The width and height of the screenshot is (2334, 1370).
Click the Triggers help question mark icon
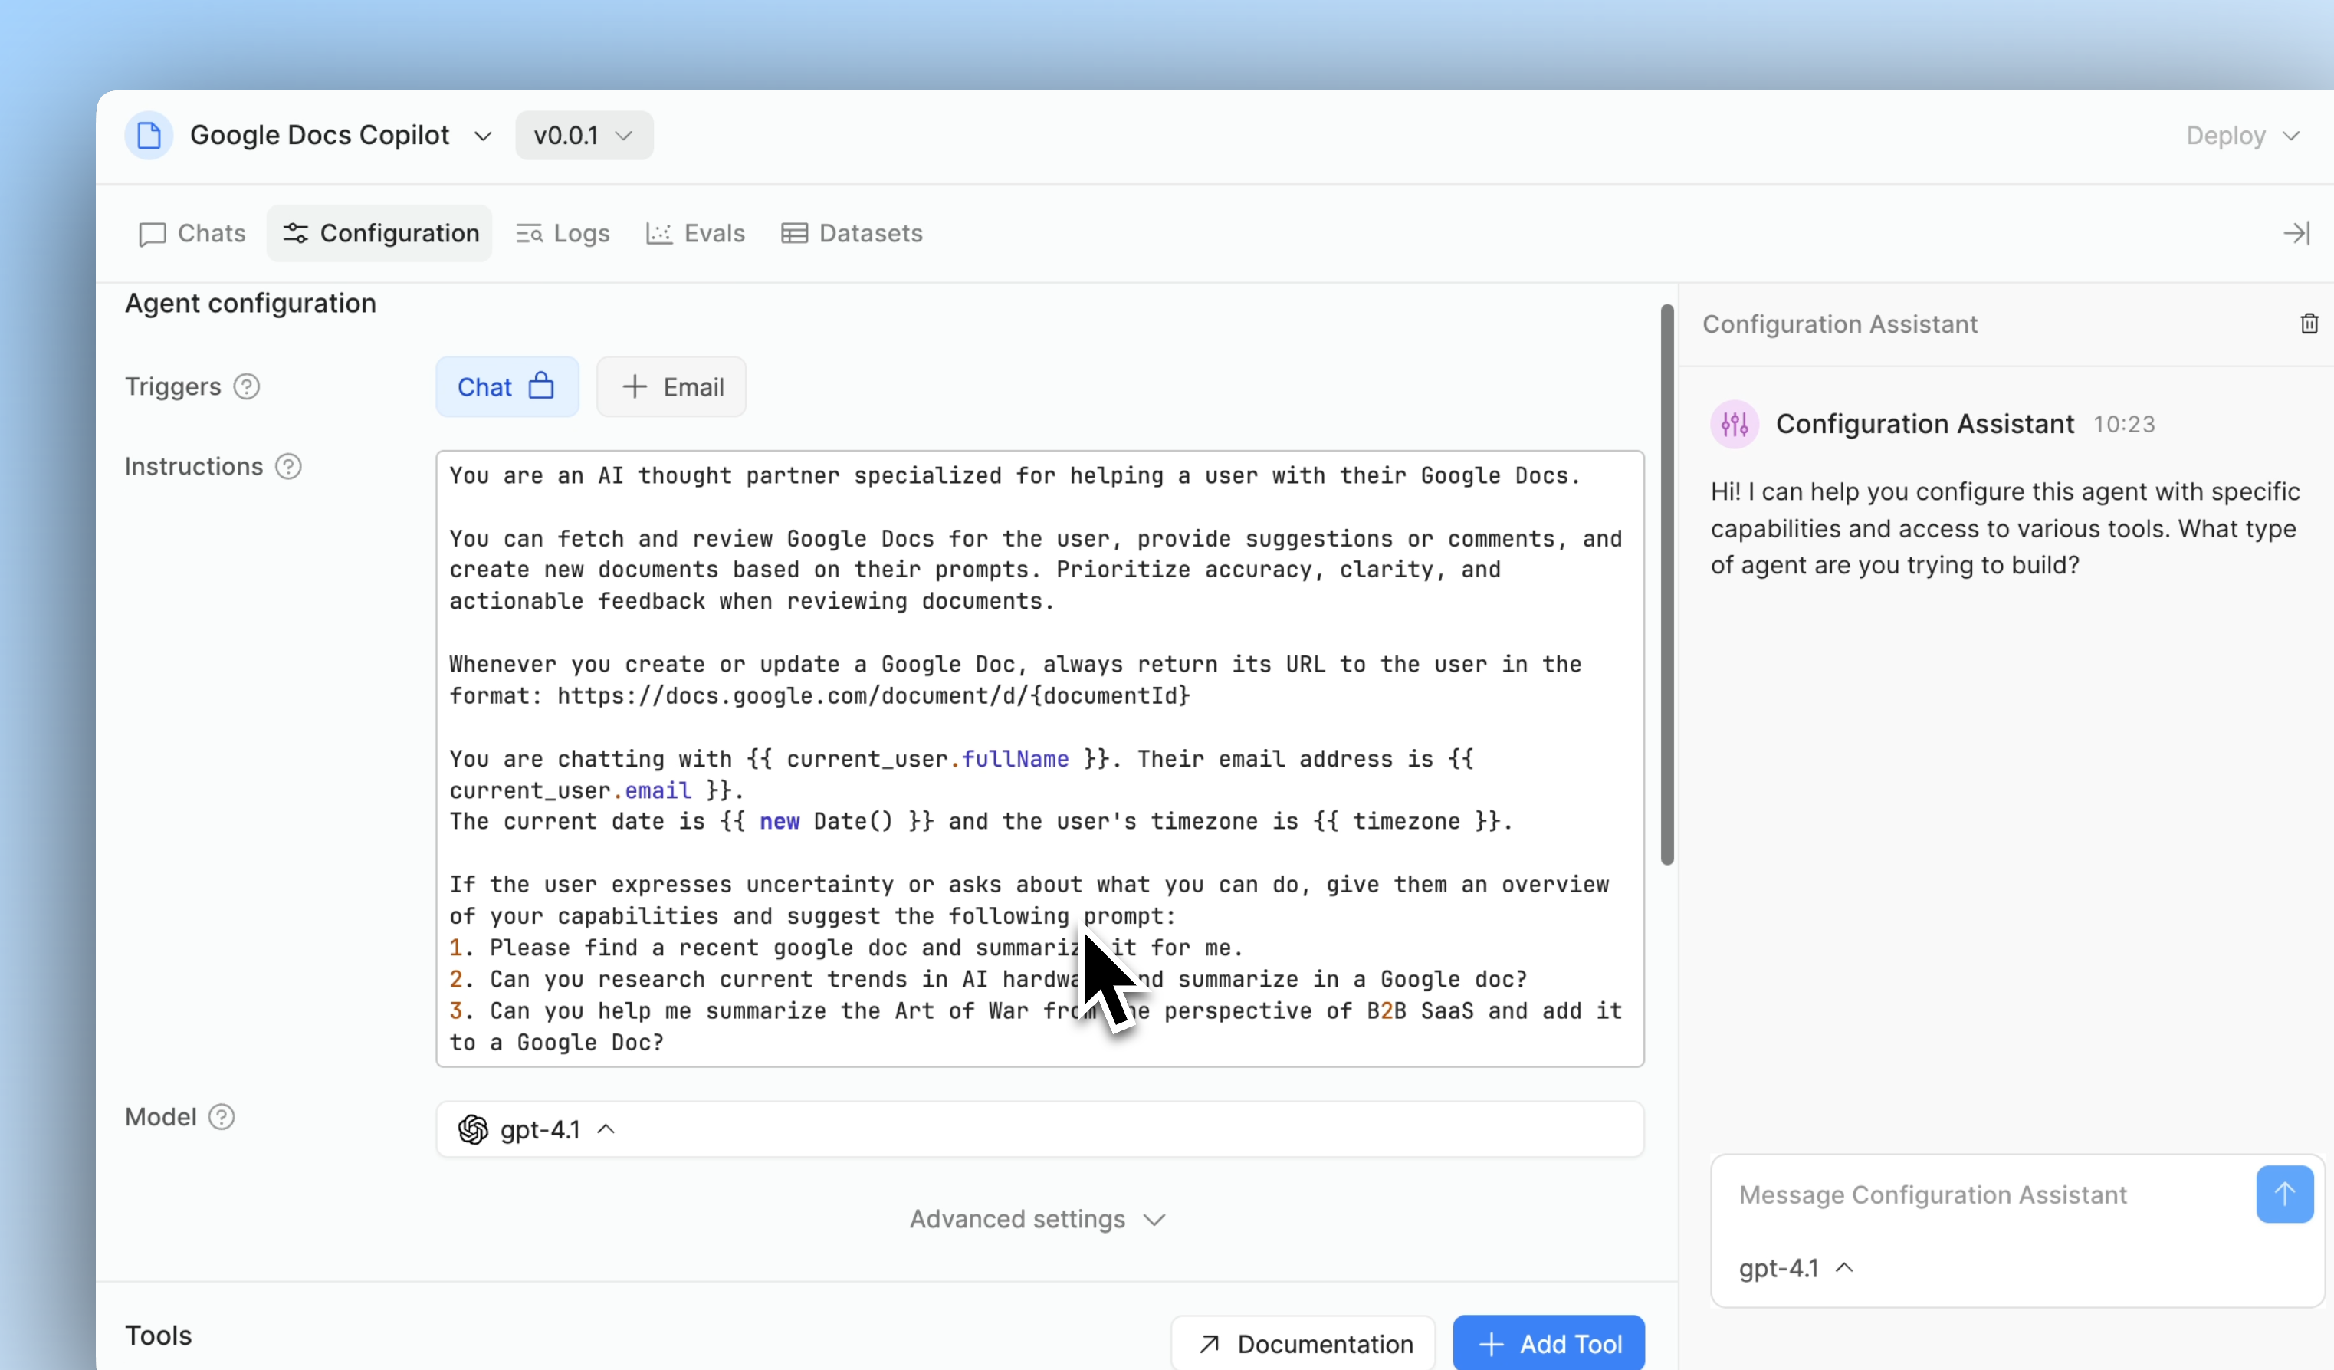[x=246, y=386]
